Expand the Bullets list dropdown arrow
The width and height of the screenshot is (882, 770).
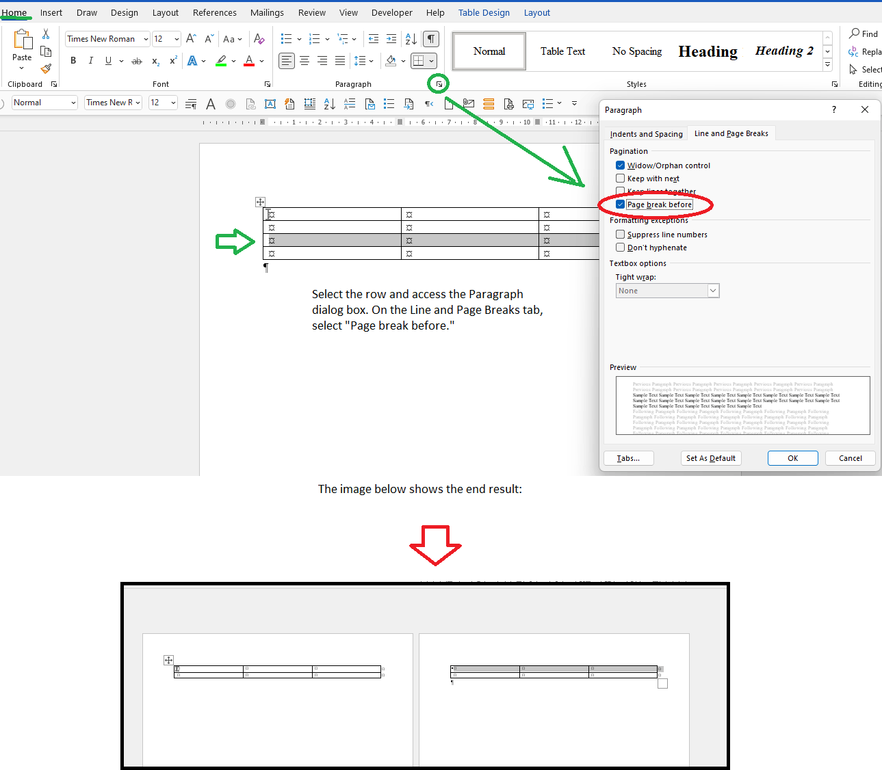coord(299,39)
